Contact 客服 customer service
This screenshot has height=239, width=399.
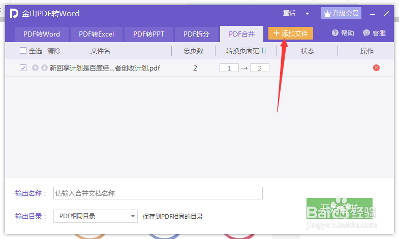[x=374, y=33]
